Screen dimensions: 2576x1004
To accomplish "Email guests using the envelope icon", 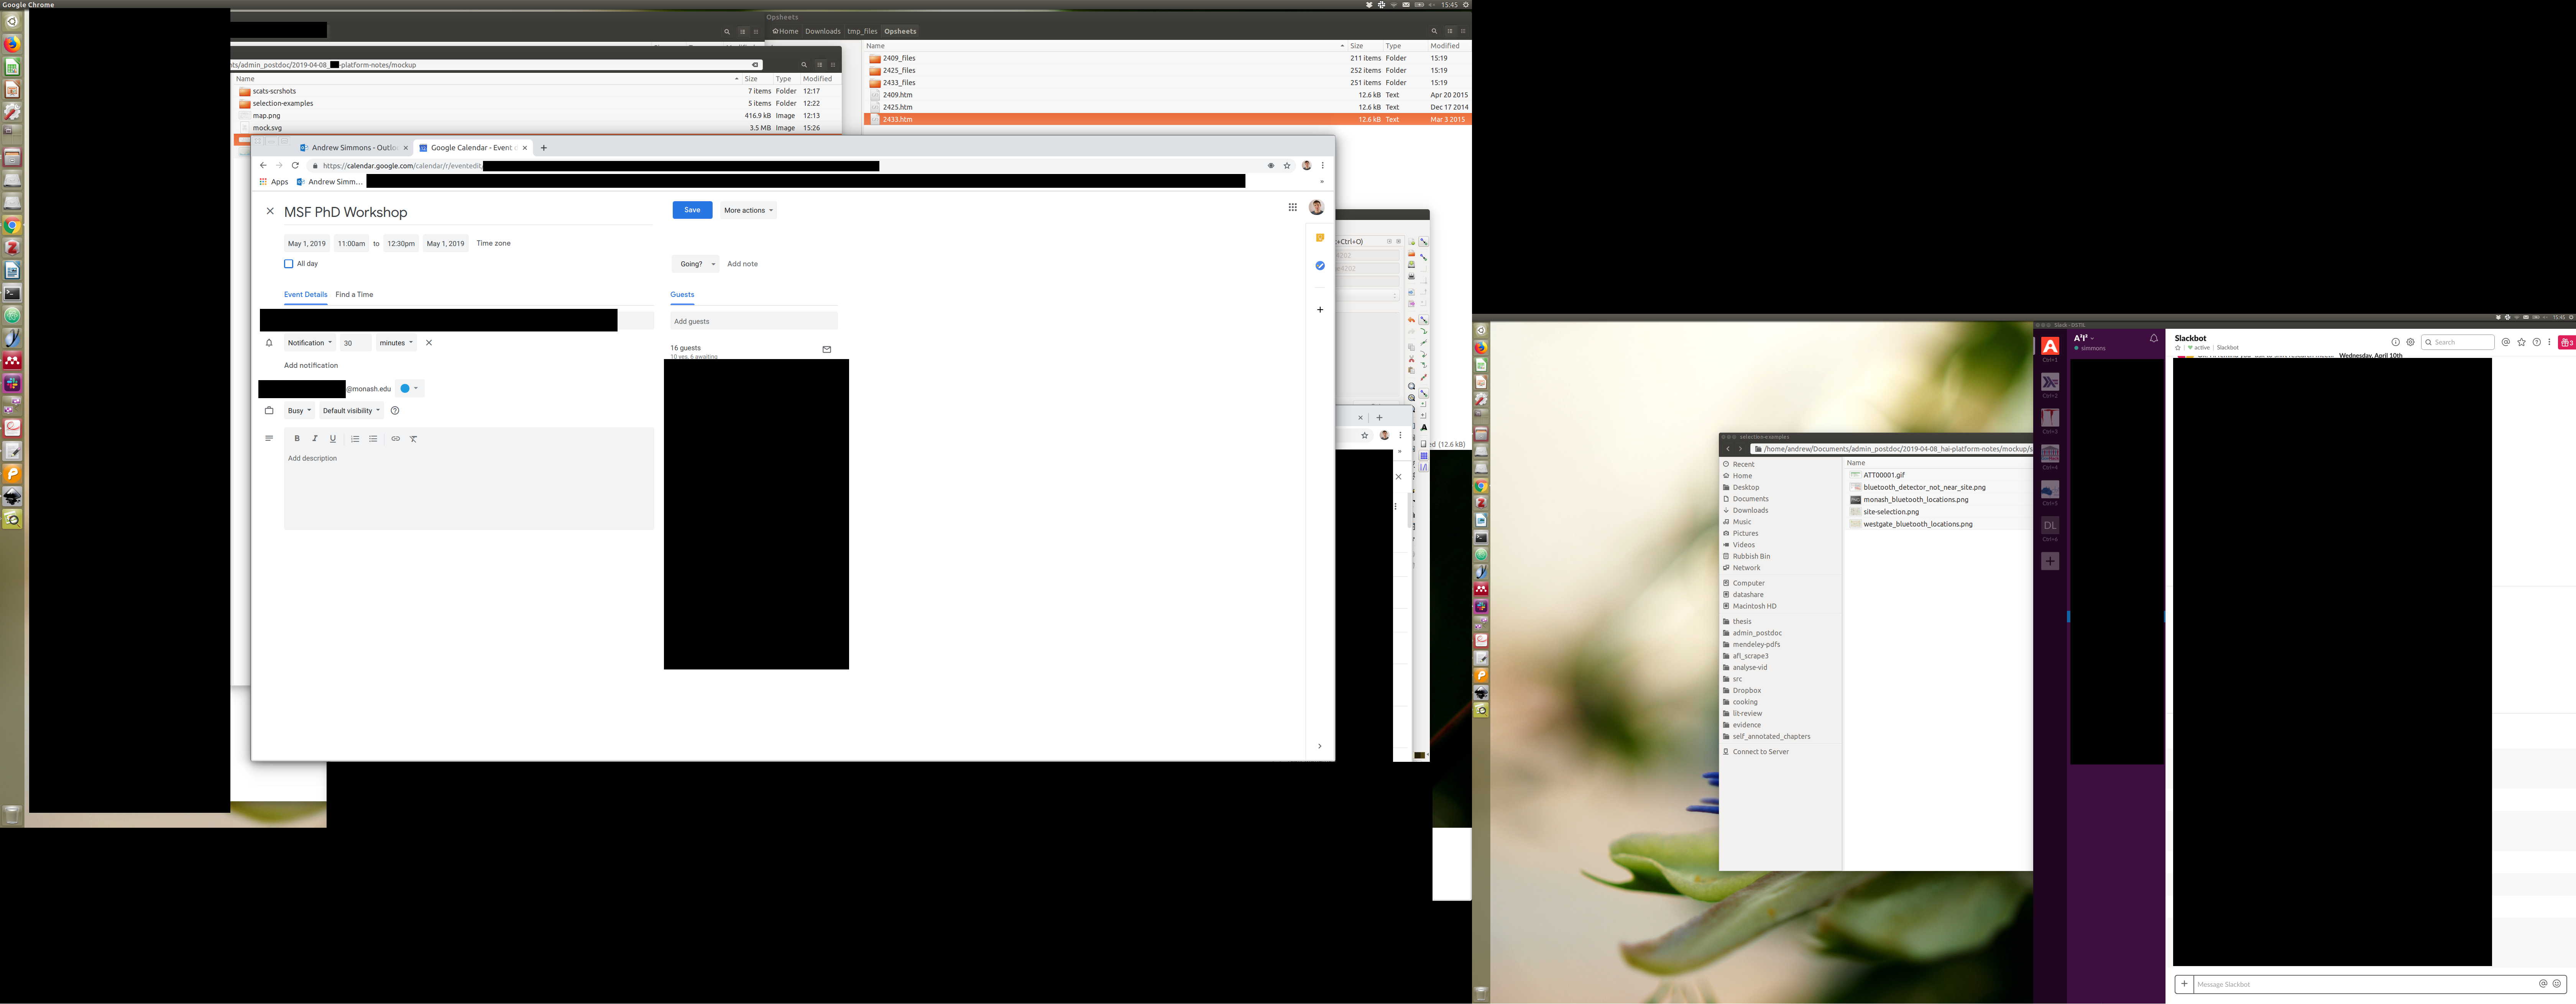I will (826, 349).
